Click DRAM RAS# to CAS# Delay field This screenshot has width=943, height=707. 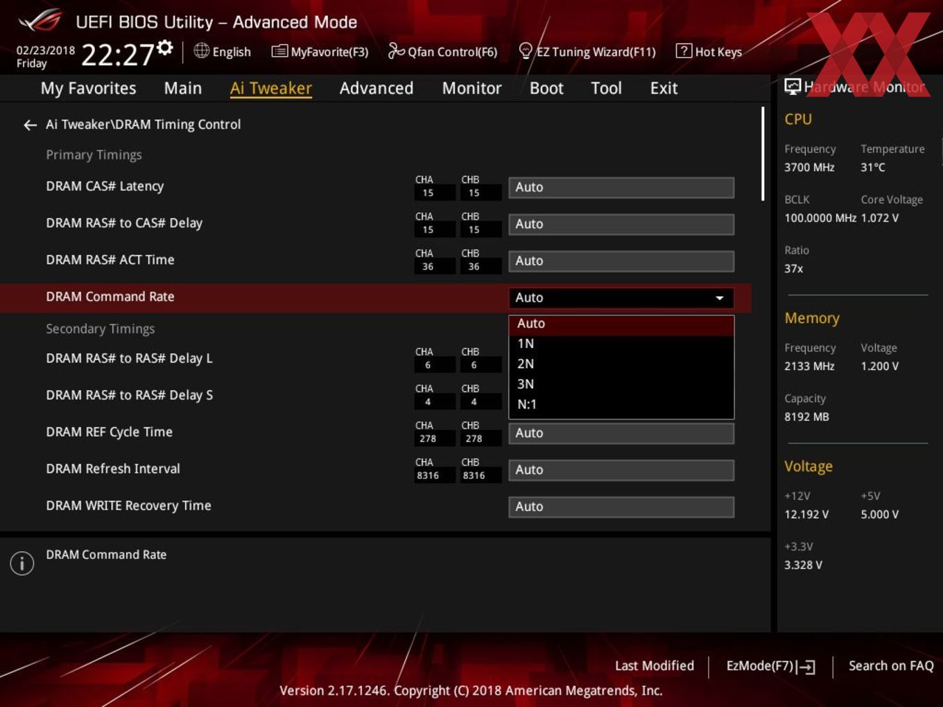621,224
